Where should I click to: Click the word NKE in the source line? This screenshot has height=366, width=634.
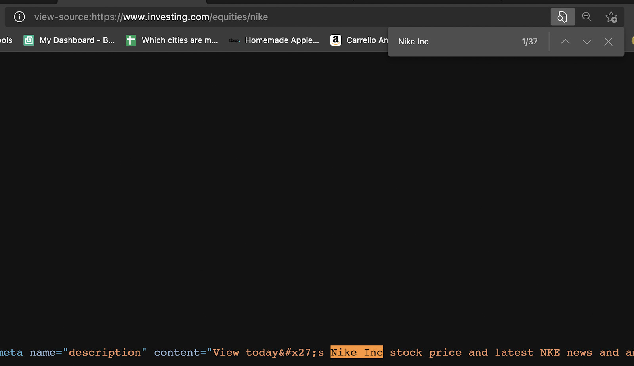550,352
